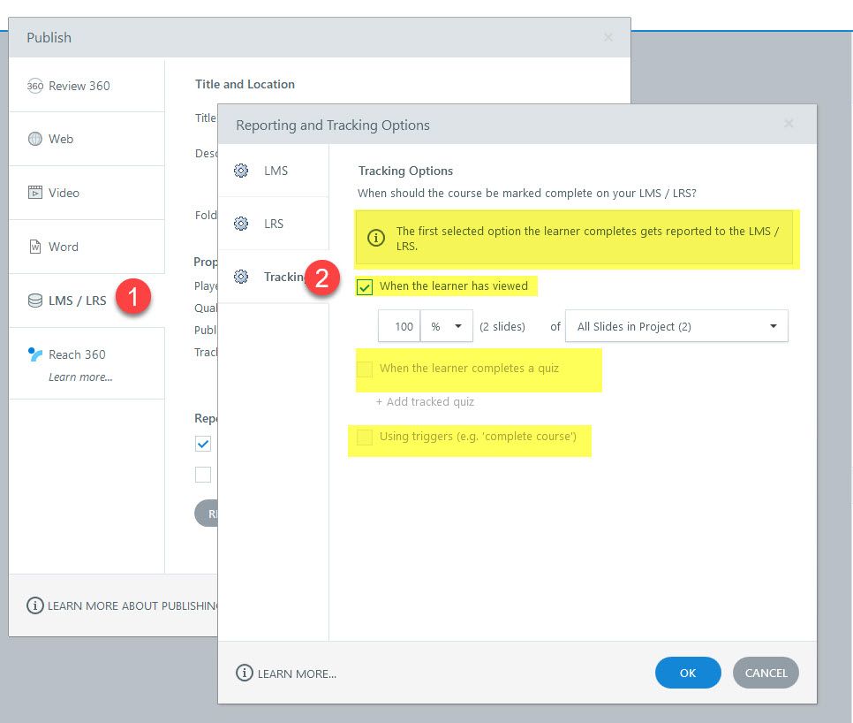Image resolution: width=853 pixels, height=723 pixels.
Task: Open 'All Slides in Project (2)' dropdown
Action: click(x=676, y=326)
